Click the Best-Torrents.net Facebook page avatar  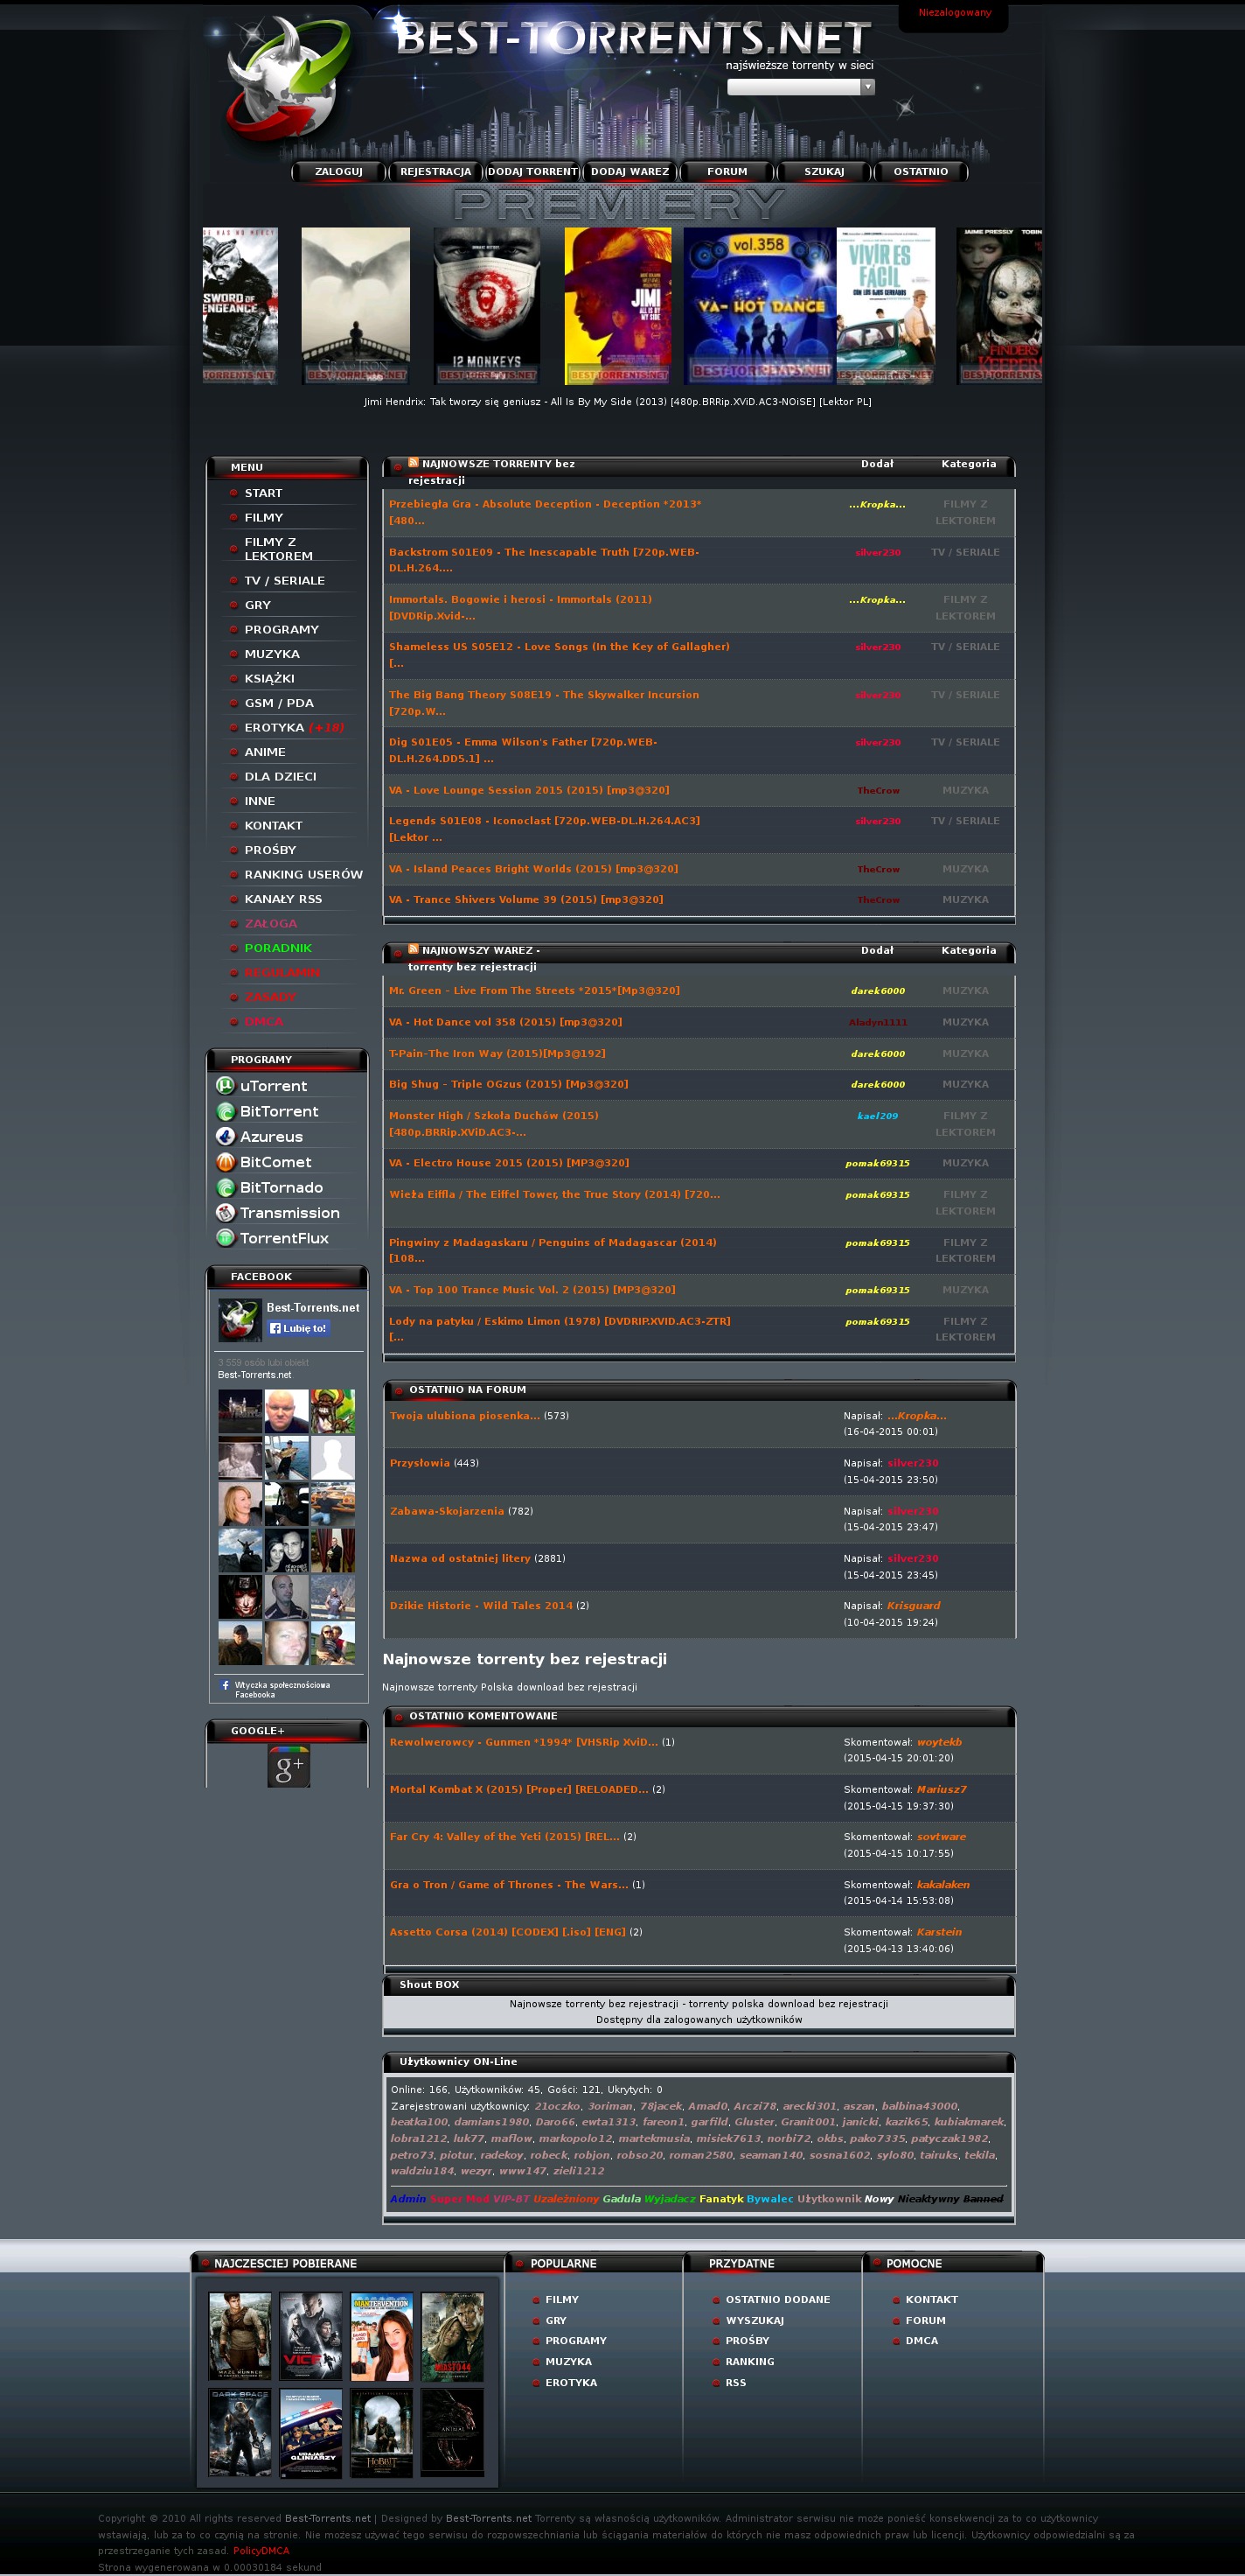(x=240, y=1319)
